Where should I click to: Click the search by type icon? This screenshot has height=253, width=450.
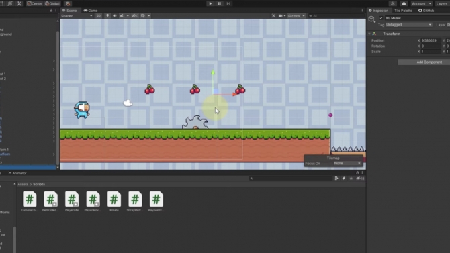coord(336,179)
